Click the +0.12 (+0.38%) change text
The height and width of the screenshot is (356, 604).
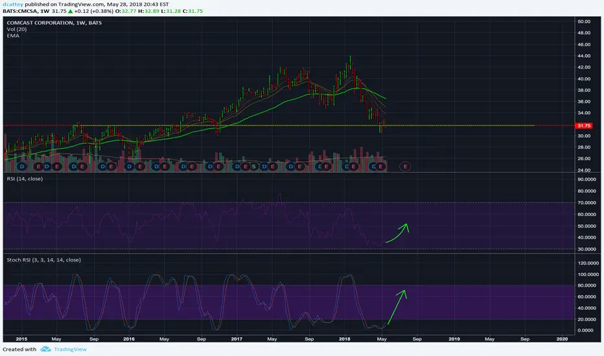(93, 11)
